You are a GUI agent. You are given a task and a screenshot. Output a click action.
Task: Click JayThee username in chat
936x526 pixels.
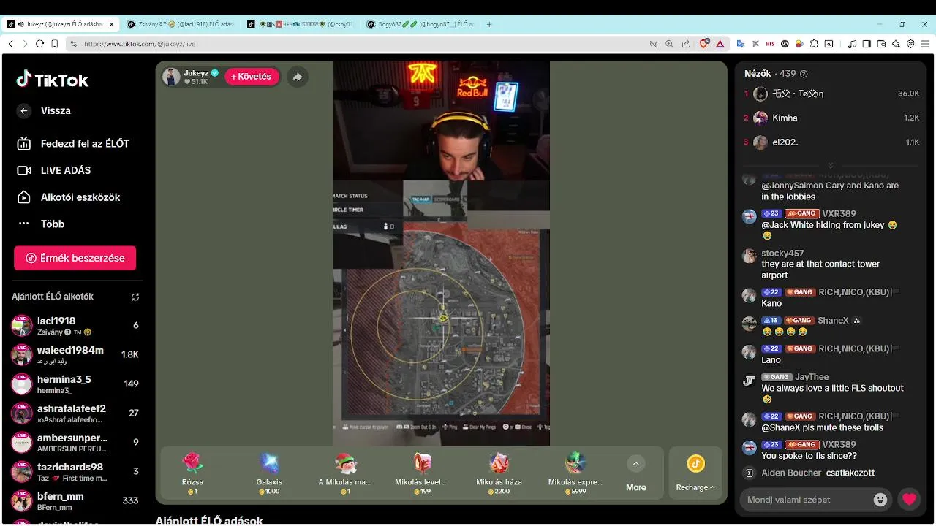[x=812, y=377]
